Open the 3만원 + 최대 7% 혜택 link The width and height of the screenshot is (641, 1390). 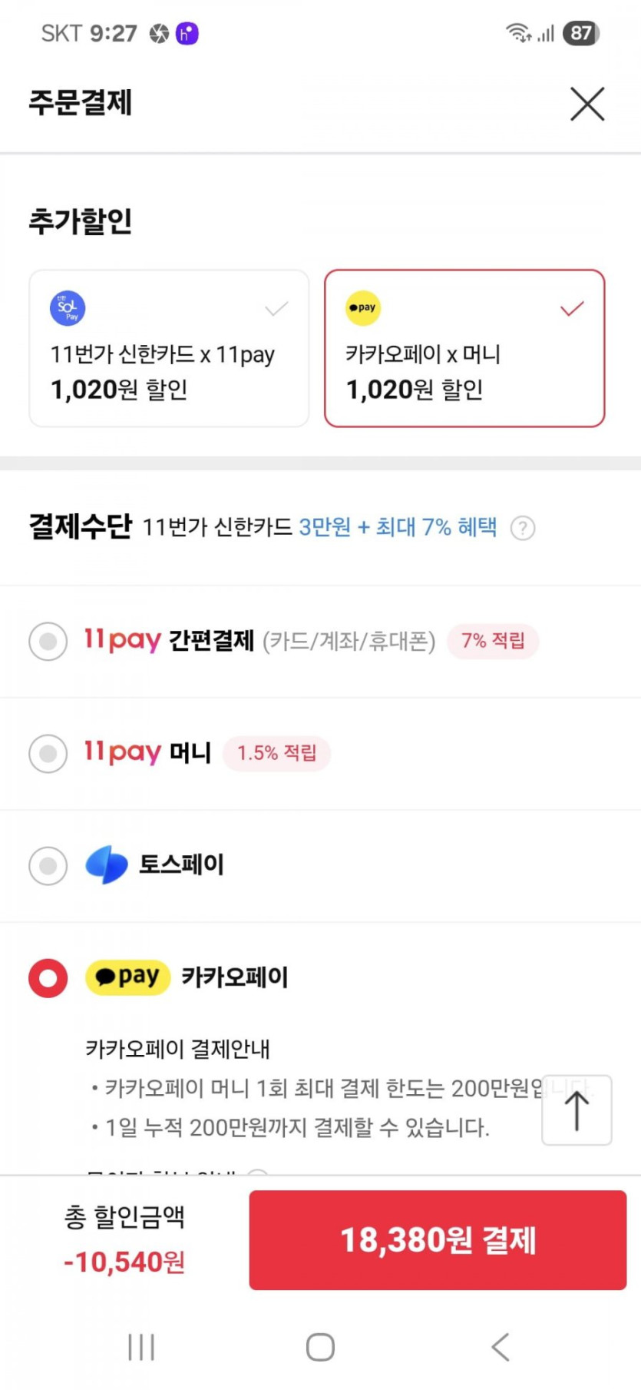tap(398, 528)
